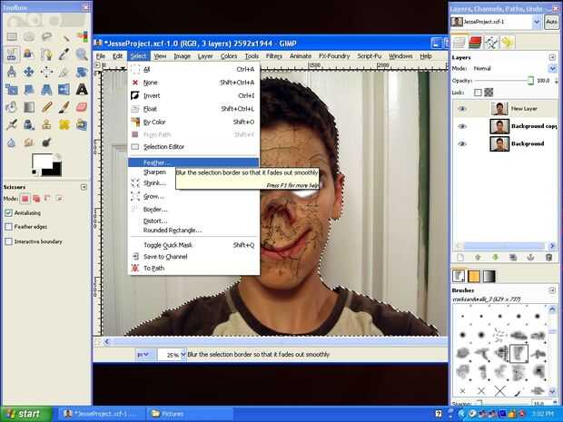Click the foreground color swatch
The image size is (563, 422).
click(41, 162)
